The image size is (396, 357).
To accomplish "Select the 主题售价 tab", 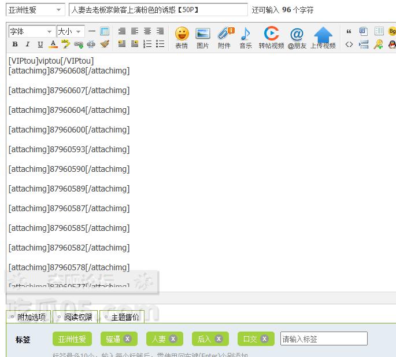I will 122,317.
